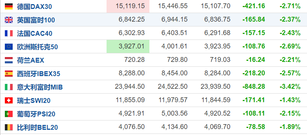Click the Netherlands flag icon
This screenshot has width=307, height=135.
(x=9, y=60)
